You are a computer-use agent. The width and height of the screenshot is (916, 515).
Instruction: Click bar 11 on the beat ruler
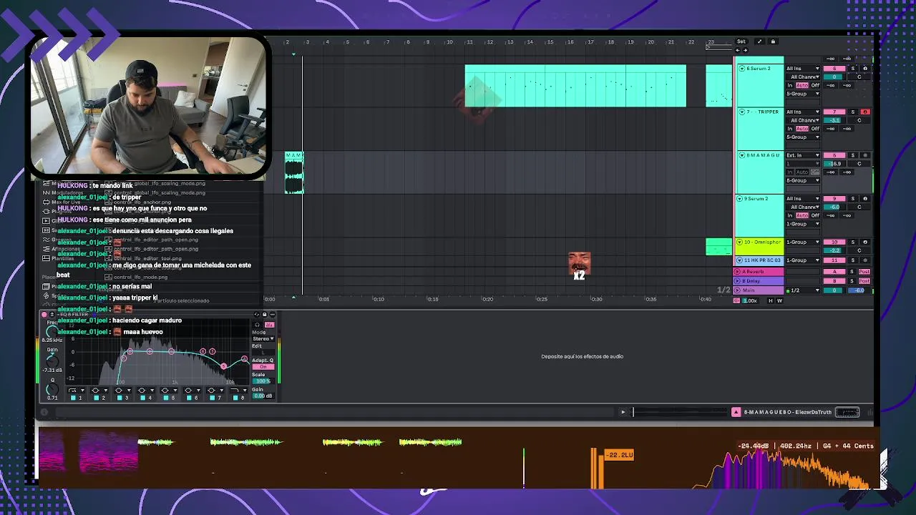469,42
